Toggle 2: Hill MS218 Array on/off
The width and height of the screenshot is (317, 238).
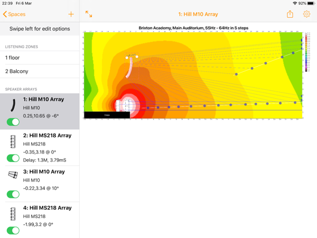click(x=13, y=158)
